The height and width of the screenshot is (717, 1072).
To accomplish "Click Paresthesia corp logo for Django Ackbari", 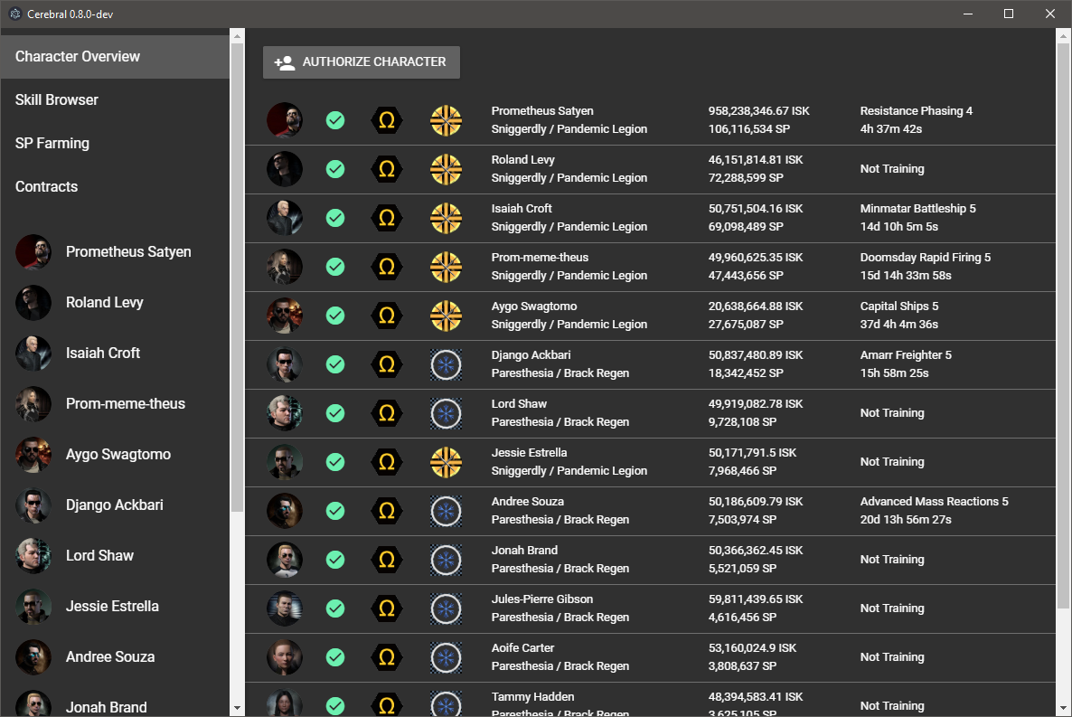I will [x=446, y=364].
